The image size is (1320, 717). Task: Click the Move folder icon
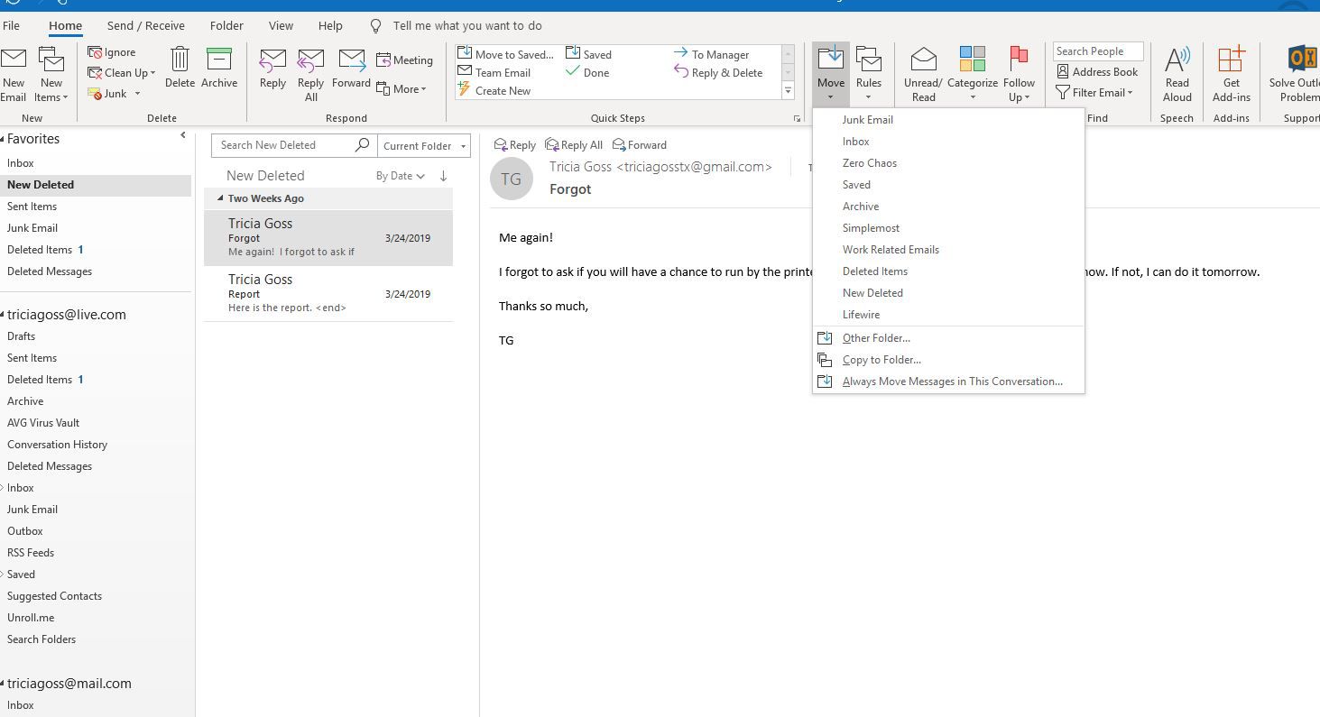coord(830,60)
